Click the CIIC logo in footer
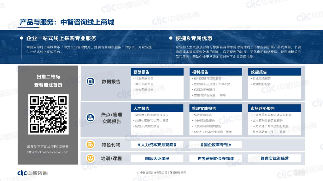 32,173
